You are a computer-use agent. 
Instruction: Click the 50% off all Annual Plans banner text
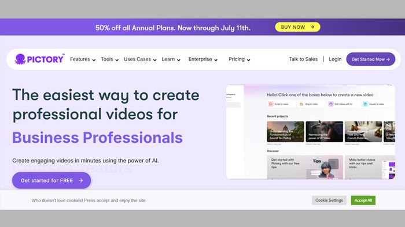[173, 28]
